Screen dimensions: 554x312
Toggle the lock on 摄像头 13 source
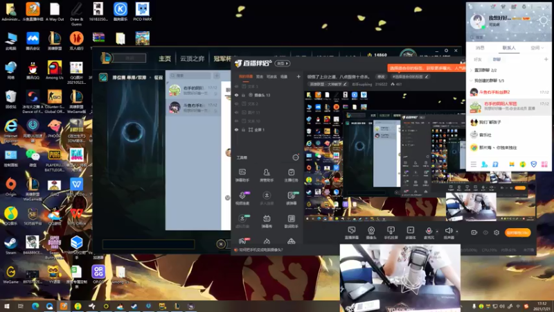click(x=244, y=95)
